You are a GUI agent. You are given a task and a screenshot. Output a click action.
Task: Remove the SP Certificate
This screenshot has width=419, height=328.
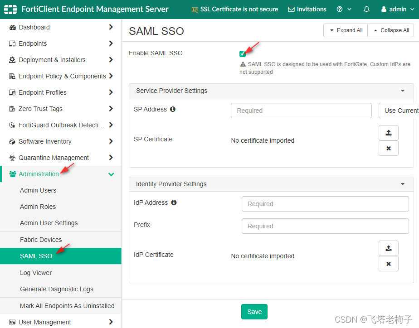coord(388,148)
